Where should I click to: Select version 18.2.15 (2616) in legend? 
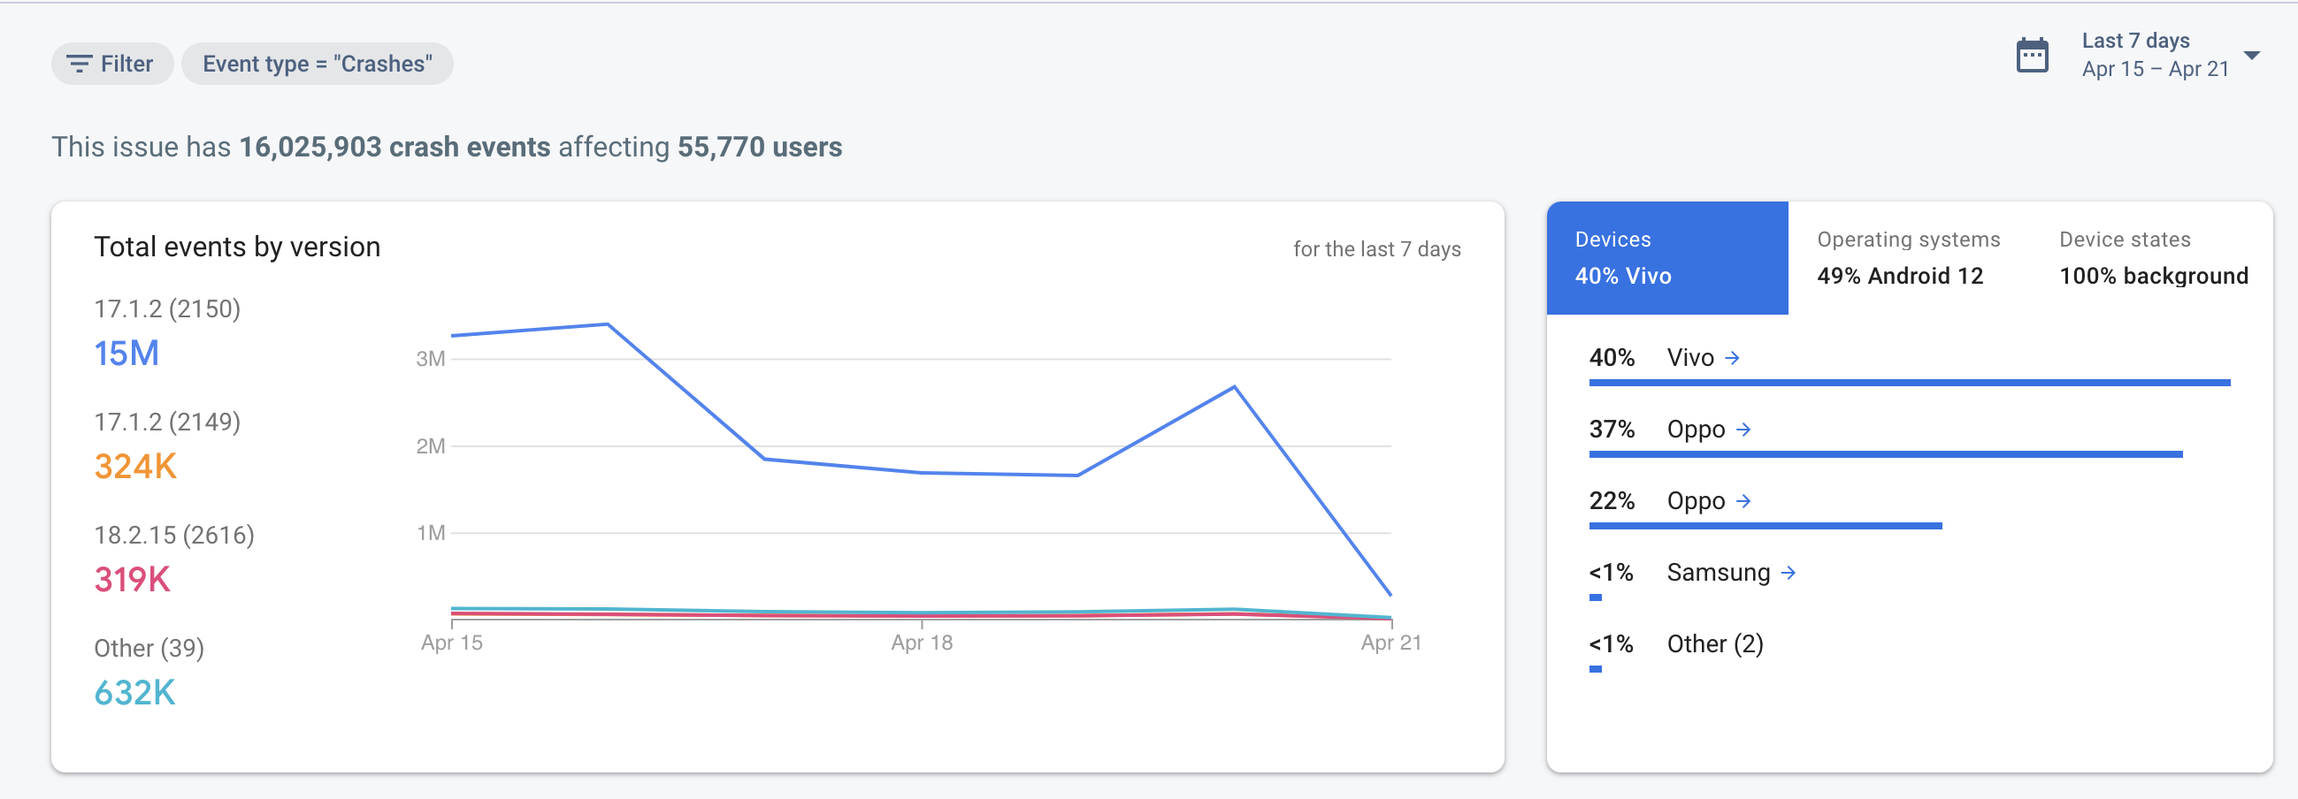[174, 535]
